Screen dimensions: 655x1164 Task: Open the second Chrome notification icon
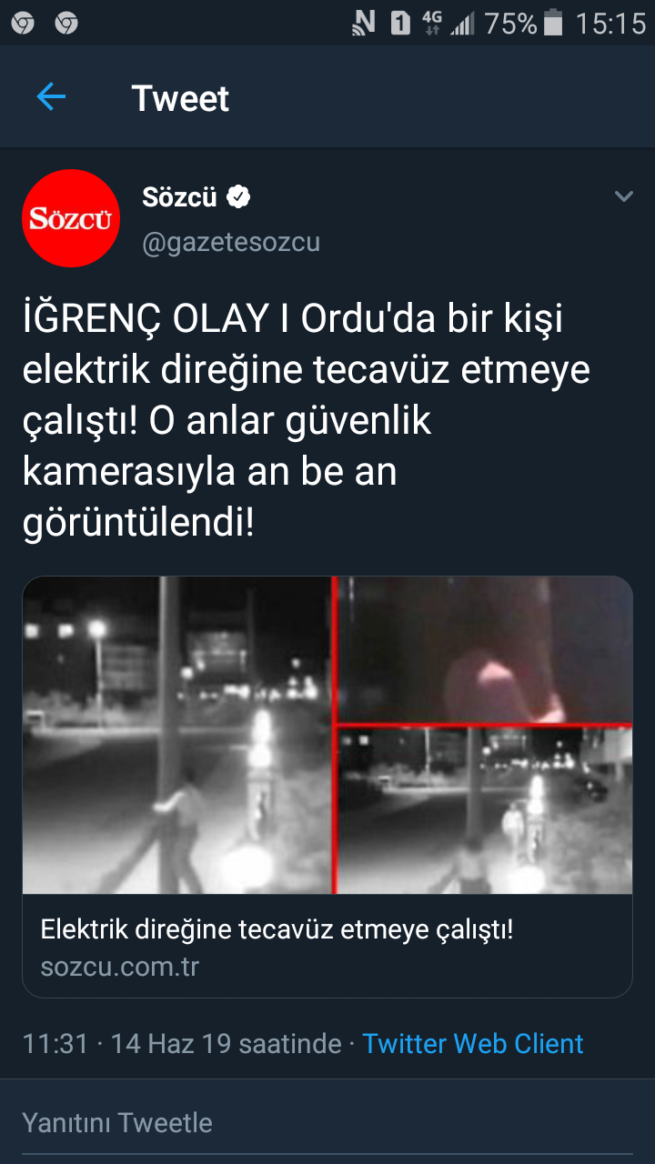(66, 23)
